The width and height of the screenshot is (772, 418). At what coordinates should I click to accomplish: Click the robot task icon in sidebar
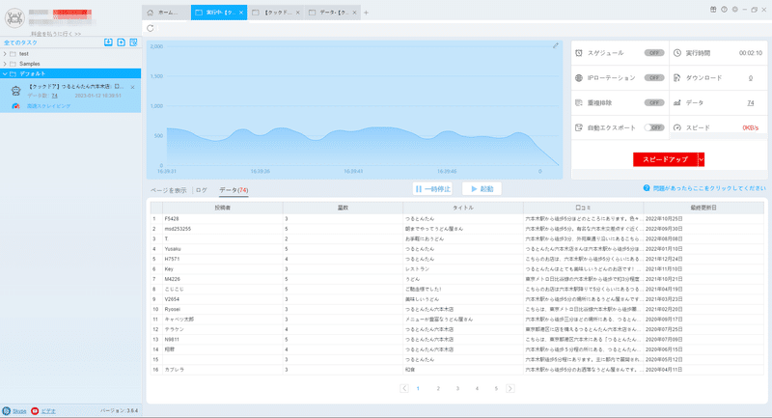(x=15, y=91)
